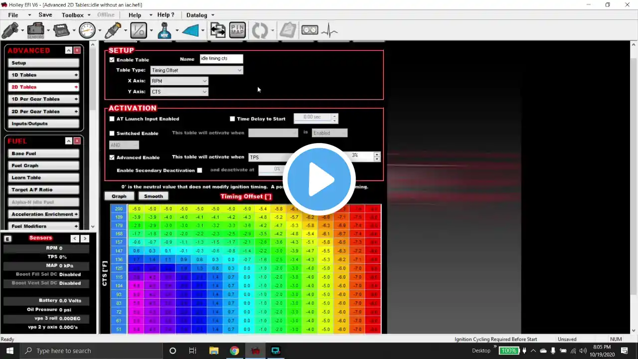
Task: Open the spark plug ignition icon
Action: point(113,31)
